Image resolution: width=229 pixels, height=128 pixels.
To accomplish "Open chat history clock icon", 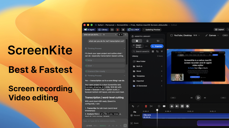I will (x=104, y=35).
